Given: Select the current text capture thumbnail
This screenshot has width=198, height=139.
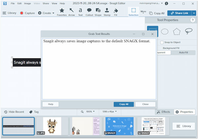Looking at the screenshot, I should pyautogui.click(x=18, y=126).
